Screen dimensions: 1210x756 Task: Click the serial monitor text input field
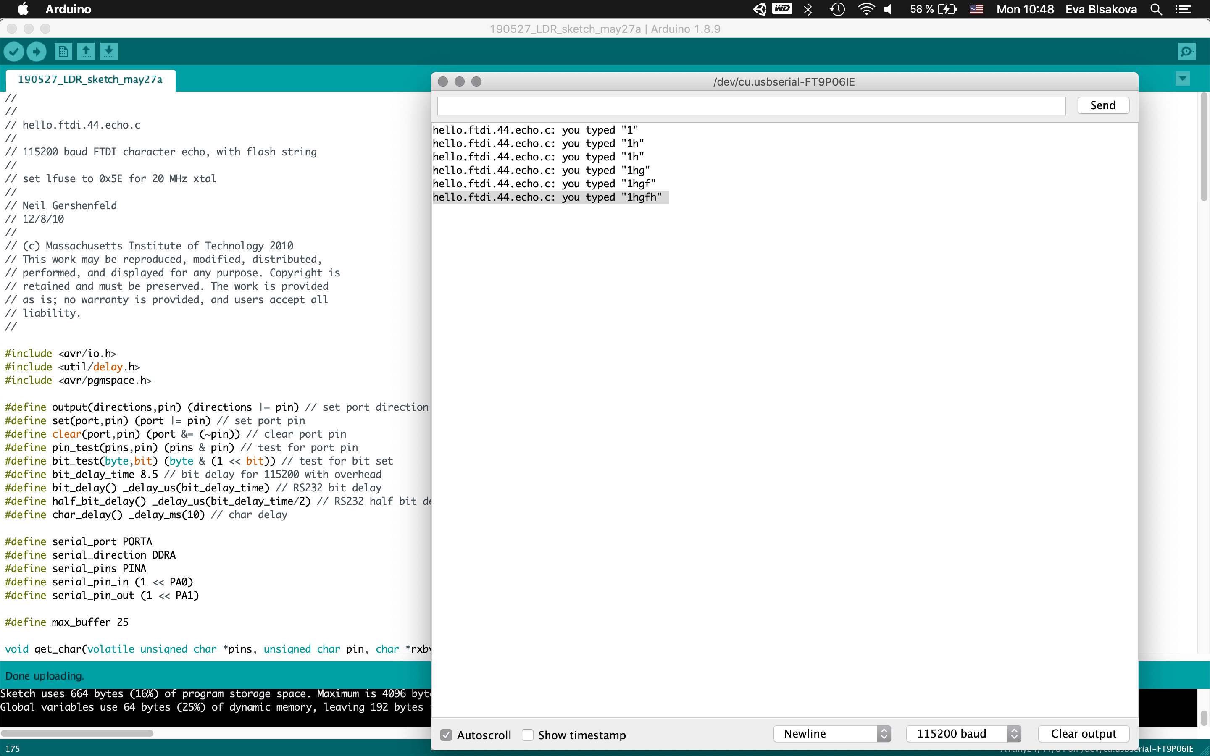point(751,105)
